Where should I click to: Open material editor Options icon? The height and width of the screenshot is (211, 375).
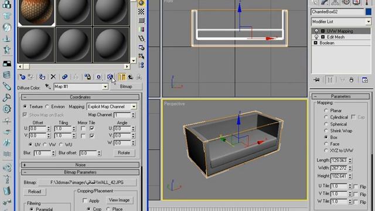click(x=141, y=47)
